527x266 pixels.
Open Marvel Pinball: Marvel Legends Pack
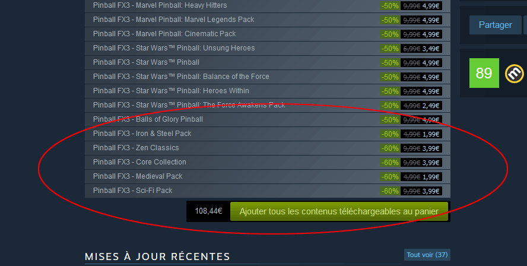268,20
